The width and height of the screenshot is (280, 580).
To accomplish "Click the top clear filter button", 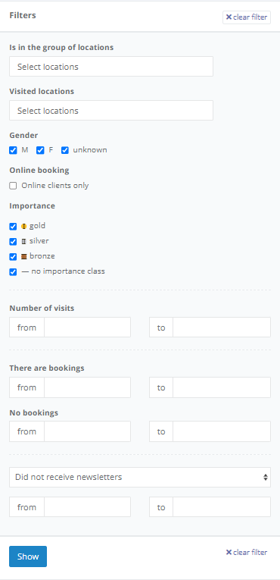I will [x=247, y=17].
